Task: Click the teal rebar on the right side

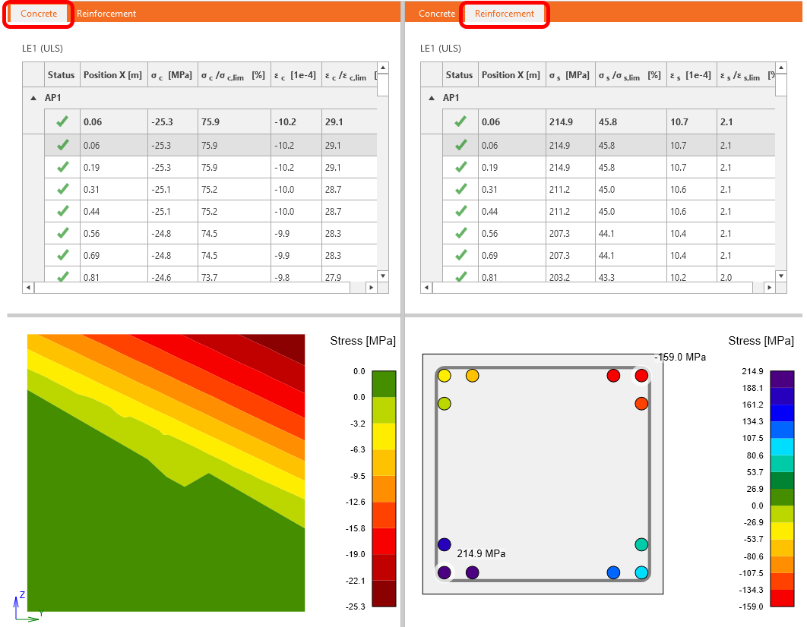Action: click(x=641, y=544)
